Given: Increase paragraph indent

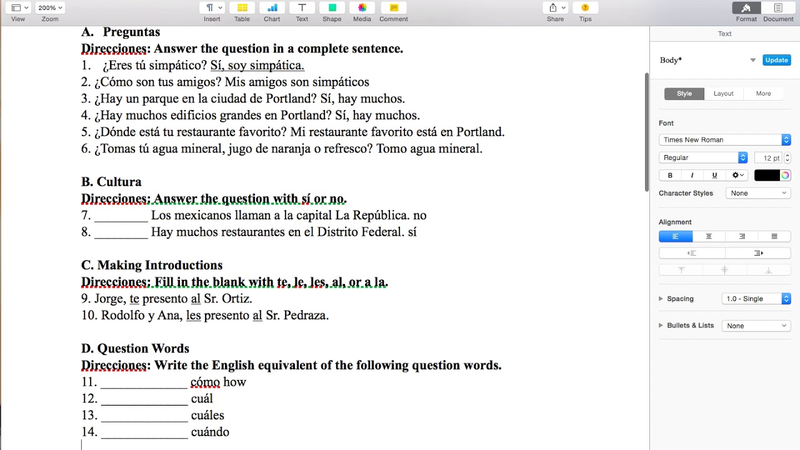Looking at the screenshot, I should pyautogui.click(x=758, y=253).
